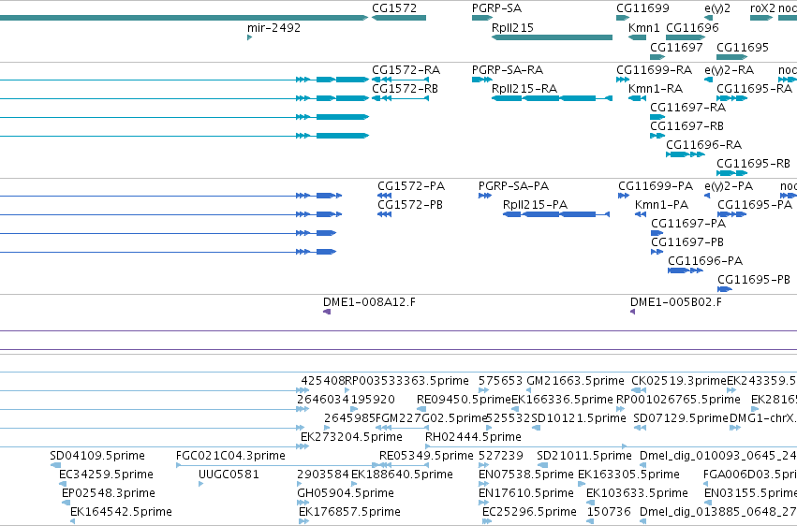This screenshot has height=526, width=797.
Task: Select CDS label CG1572-PB
Action: point(409,205)
